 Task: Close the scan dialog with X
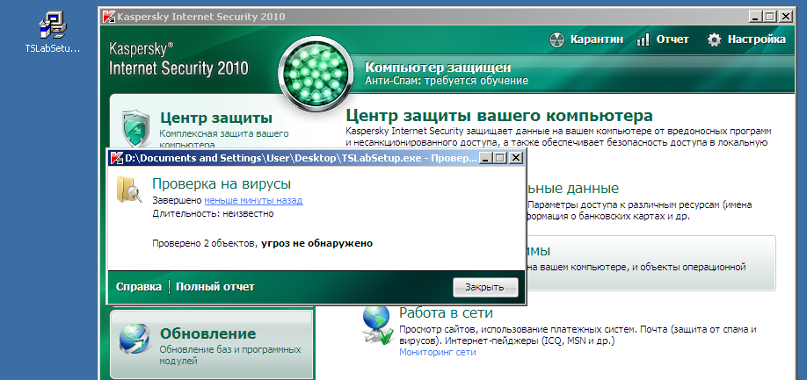click(x=516, y=158)
